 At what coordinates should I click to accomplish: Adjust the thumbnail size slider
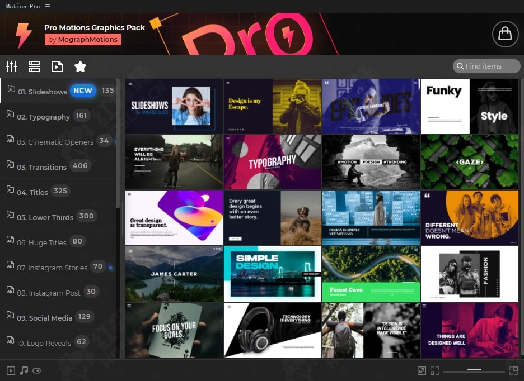coord(474,370)
